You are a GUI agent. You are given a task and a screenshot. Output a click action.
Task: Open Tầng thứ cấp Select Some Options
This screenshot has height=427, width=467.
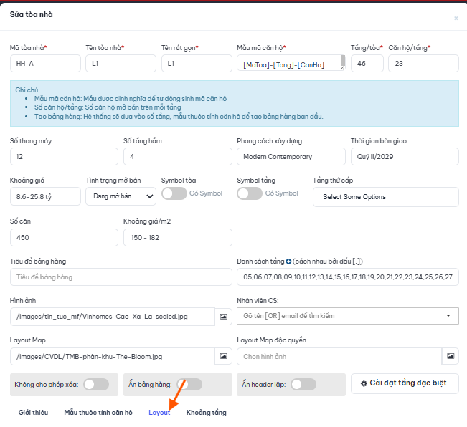386,197
